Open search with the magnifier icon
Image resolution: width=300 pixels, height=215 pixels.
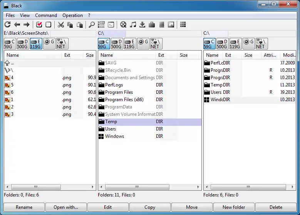[92, 25]
